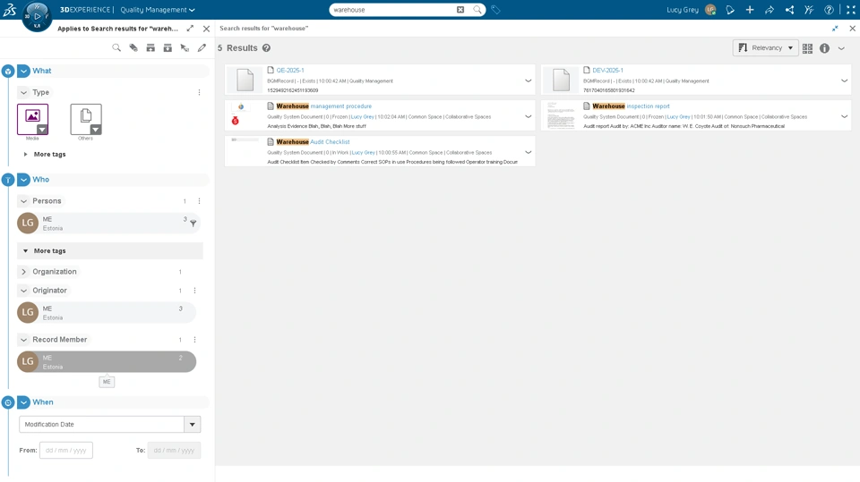
Task: Expand the Warehouse Audit Checklist chevron
Action: tap(529, 153)
